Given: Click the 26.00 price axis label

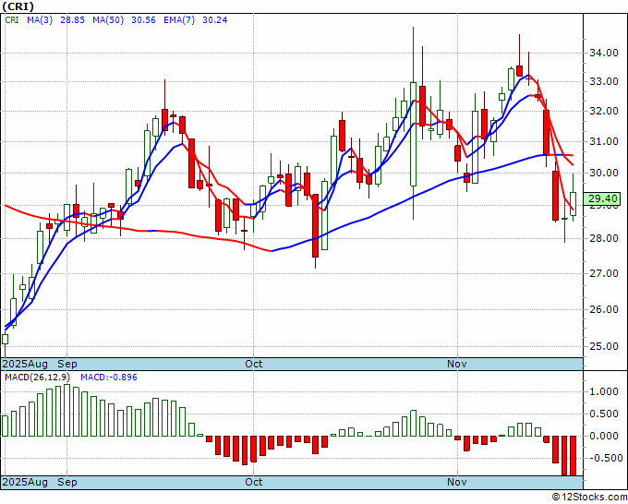Looking at the screenshot, I should [x=603, y=309].
